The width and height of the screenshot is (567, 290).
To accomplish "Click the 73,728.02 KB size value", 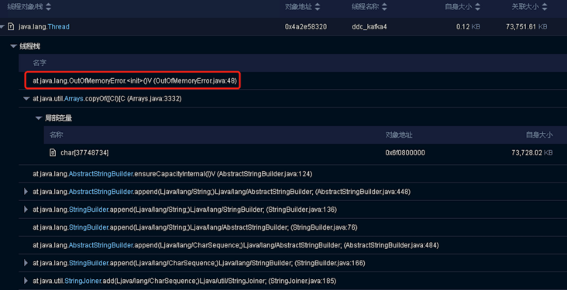I will tap(532, 153).
